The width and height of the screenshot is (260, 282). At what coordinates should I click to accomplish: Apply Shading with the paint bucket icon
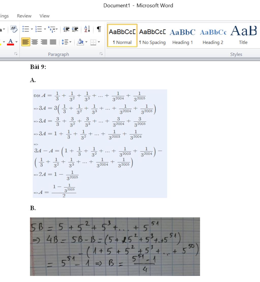80,42
